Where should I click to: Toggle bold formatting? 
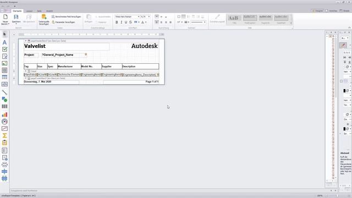[x=117, y=22]
